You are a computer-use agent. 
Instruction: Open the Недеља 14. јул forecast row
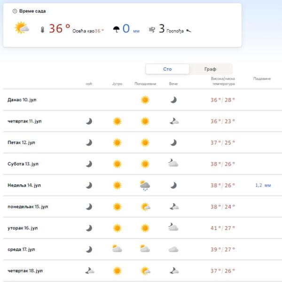click(x=24, y=185)
